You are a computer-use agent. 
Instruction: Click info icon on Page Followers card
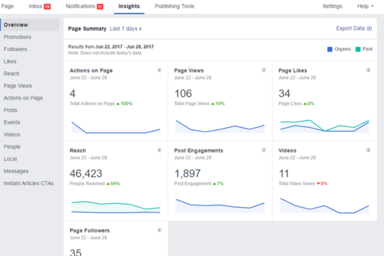coord(159,230)
